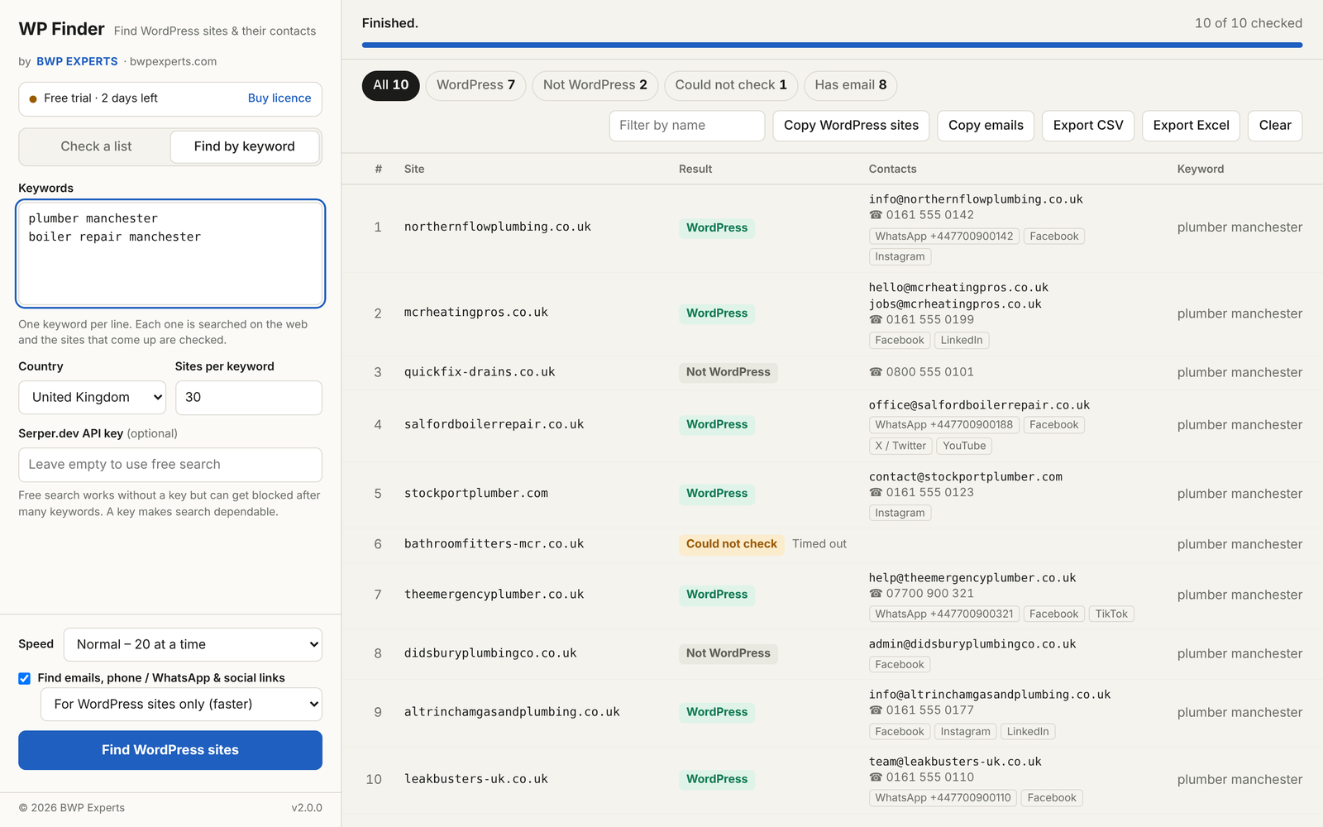The image size is (1323, 827).
Task: Click the Site column header
Action: pyautogui.click(x=414, y=170)
